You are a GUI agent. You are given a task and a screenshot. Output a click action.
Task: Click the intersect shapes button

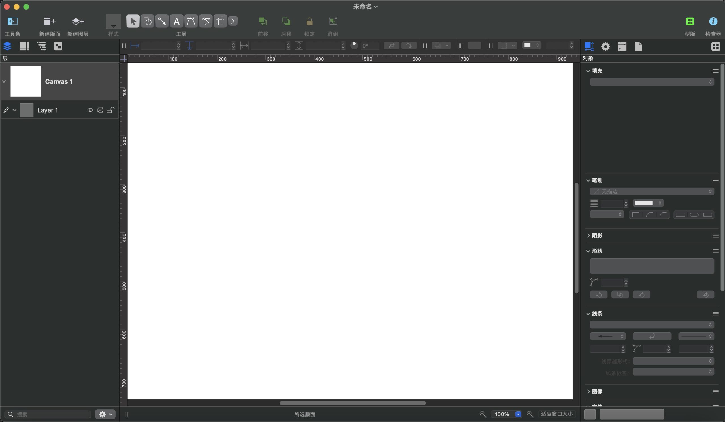pyautogui.click(x=620, y=294)
